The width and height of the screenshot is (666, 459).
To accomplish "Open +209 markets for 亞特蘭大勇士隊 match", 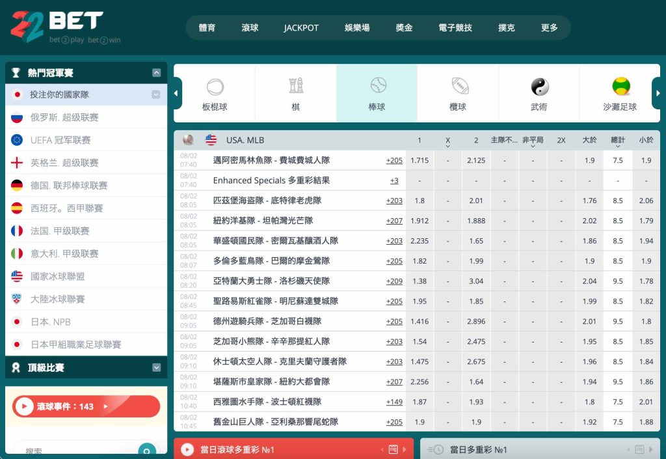I will tap(394, 281).
